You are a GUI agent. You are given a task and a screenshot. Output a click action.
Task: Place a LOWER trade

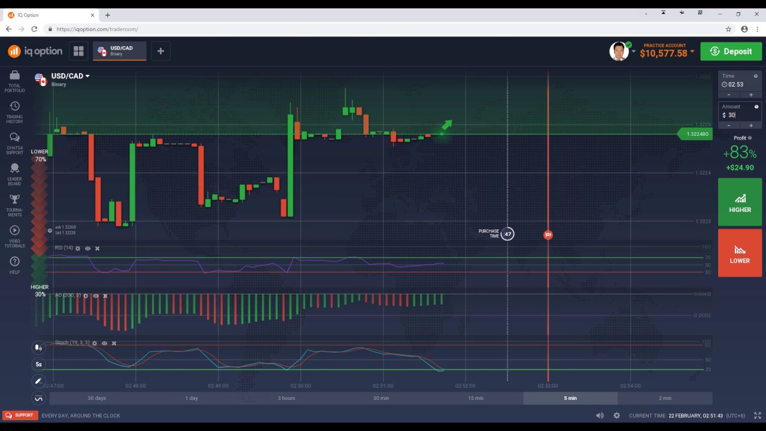point(740,253)
